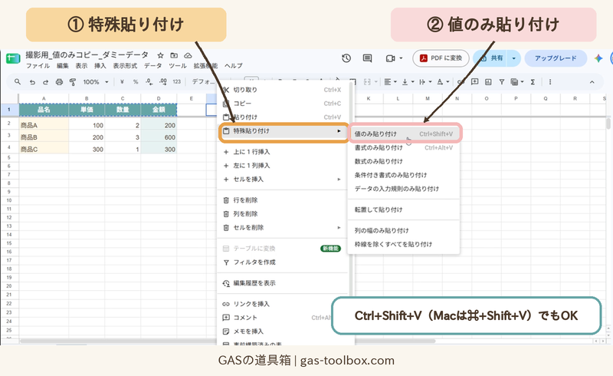
Task: Insert a chart from the toolbar
Action: click(x=488, y=82)
